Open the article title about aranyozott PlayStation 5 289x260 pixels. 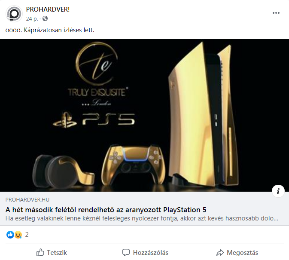click(106, 210)
